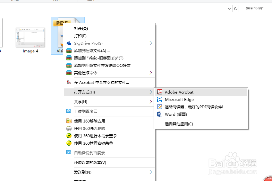Click the WinRAR icon beside 添加到压缩文件(A)
Screen dimensions: 272x181
point(69,50)
